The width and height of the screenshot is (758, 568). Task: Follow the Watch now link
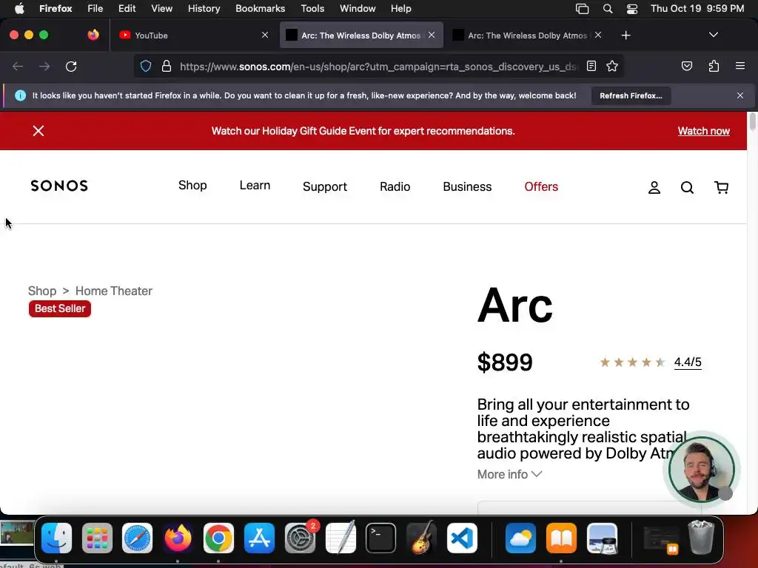click(x=703, y=131)
